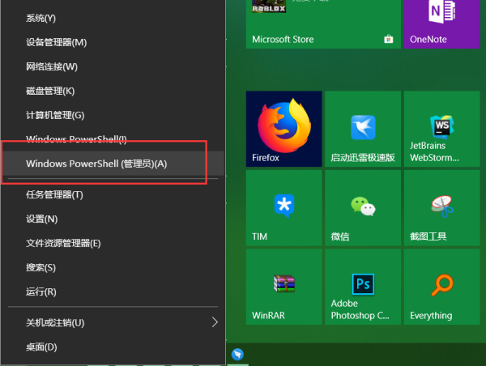Open 设置(N) from the menu
Viewport: 486px width, 366px height.
pos(113,219)
